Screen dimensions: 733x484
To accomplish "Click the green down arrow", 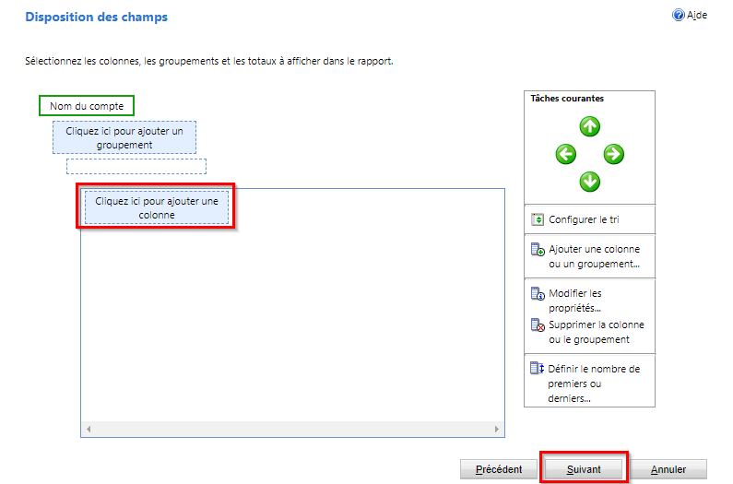I will (x=589, y=182).
